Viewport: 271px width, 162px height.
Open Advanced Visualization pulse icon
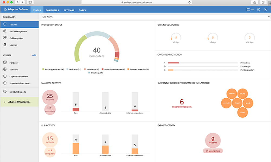click(5, 102)
